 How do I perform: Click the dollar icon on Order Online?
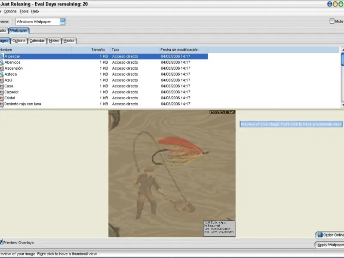[x=320, y=235]
